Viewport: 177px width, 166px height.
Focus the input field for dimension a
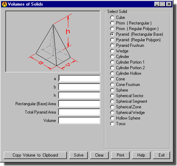pyautogui.click(x=79, y=79)
